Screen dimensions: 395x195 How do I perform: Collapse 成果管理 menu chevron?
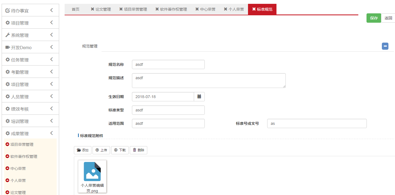(x=51, y=133)
